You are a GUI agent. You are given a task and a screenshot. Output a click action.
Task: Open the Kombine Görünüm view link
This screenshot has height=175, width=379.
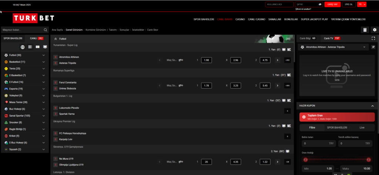(96, 30)
